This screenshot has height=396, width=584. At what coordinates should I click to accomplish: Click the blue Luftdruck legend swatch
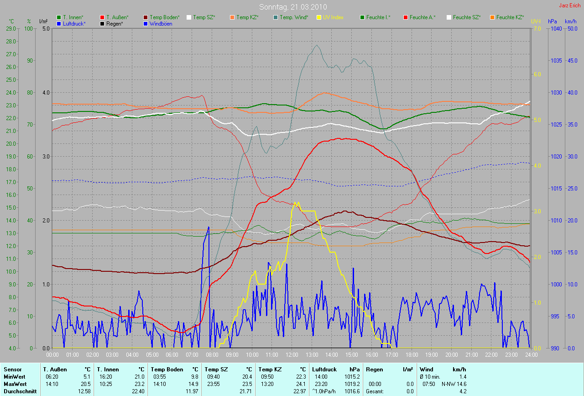[59, 24]
